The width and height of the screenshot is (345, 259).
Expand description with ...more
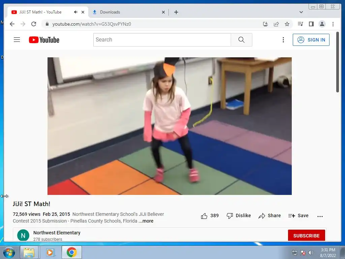pos(146,221)
